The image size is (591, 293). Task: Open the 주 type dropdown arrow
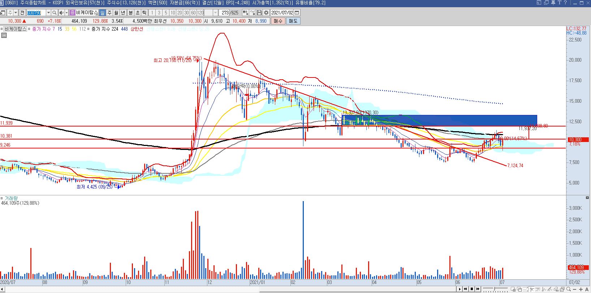point(16,13)
